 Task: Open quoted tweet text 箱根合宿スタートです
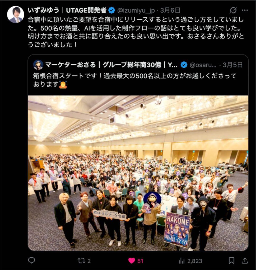point(135,80)
